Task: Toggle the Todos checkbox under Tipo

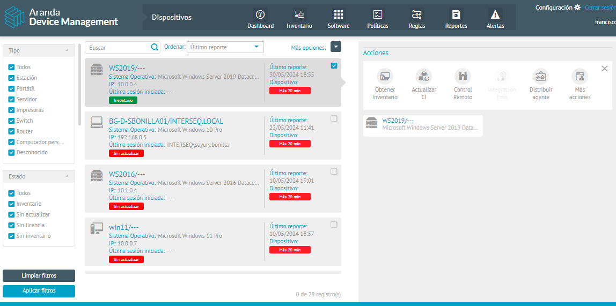Action: pos(11,68)
